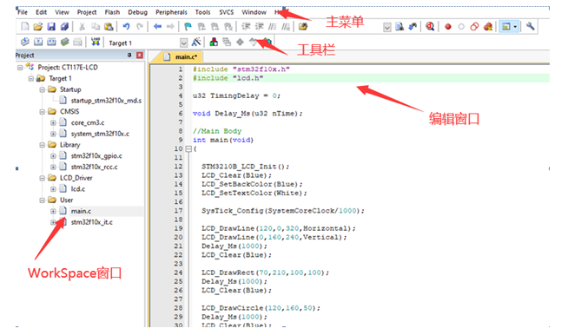The height and width of the screenshot is (335, 561).
Task: Build the target files
Action: [x=38, y=43]
